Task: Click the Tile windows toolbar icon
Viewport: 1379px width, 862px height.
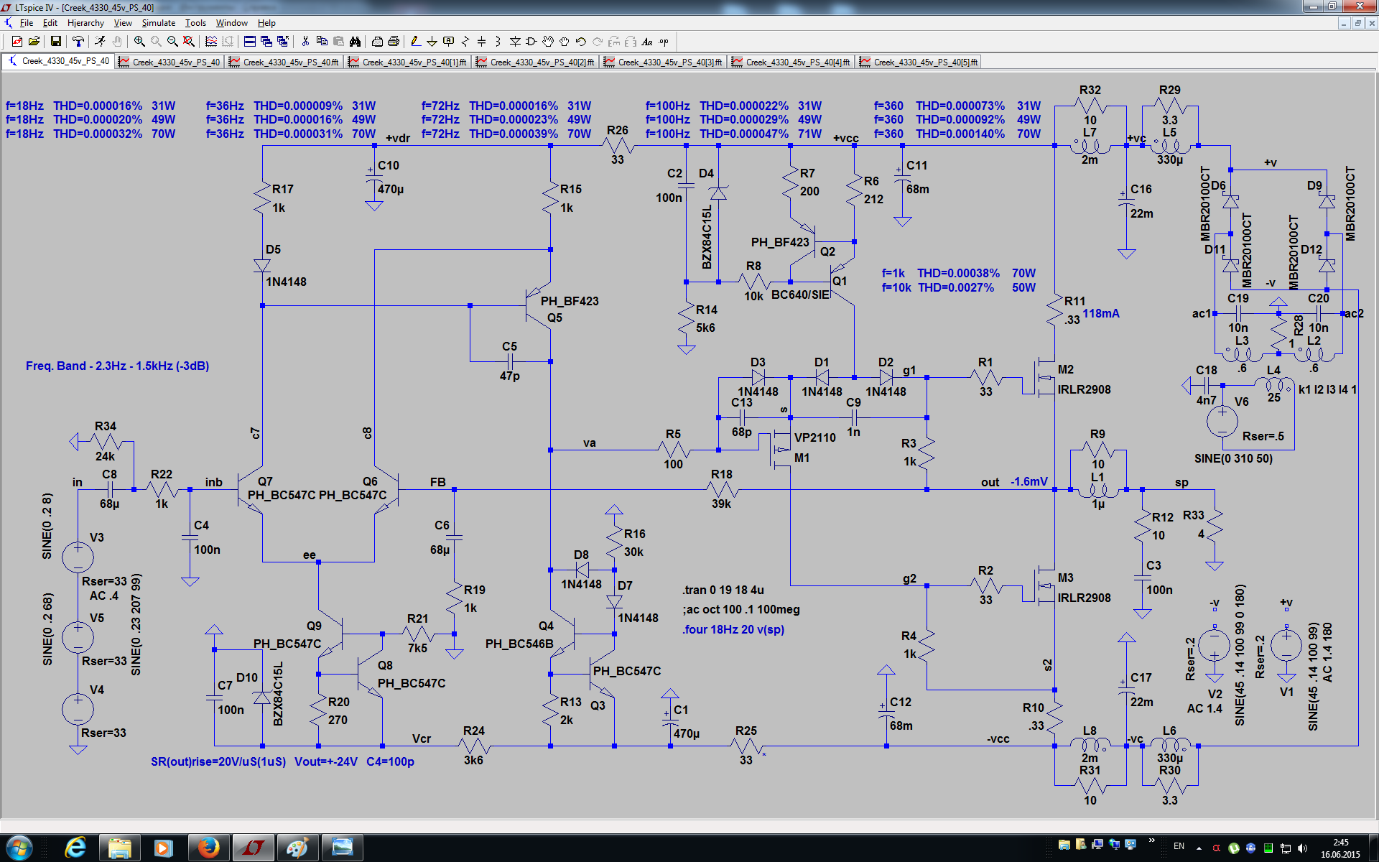Action: click(x=250, y=42)
